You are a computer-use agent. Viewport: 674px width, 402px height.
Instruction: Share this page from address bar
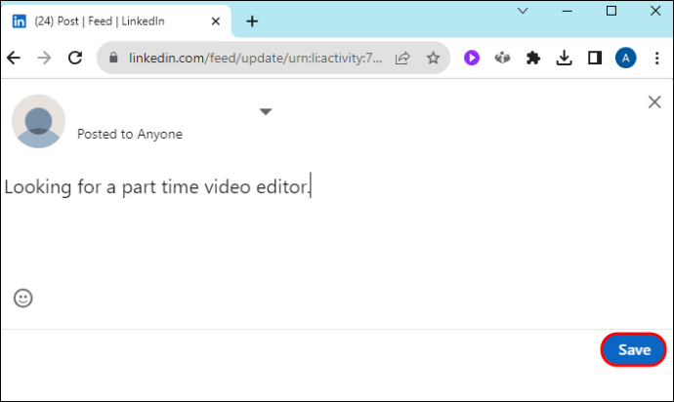tap(402, 58)
